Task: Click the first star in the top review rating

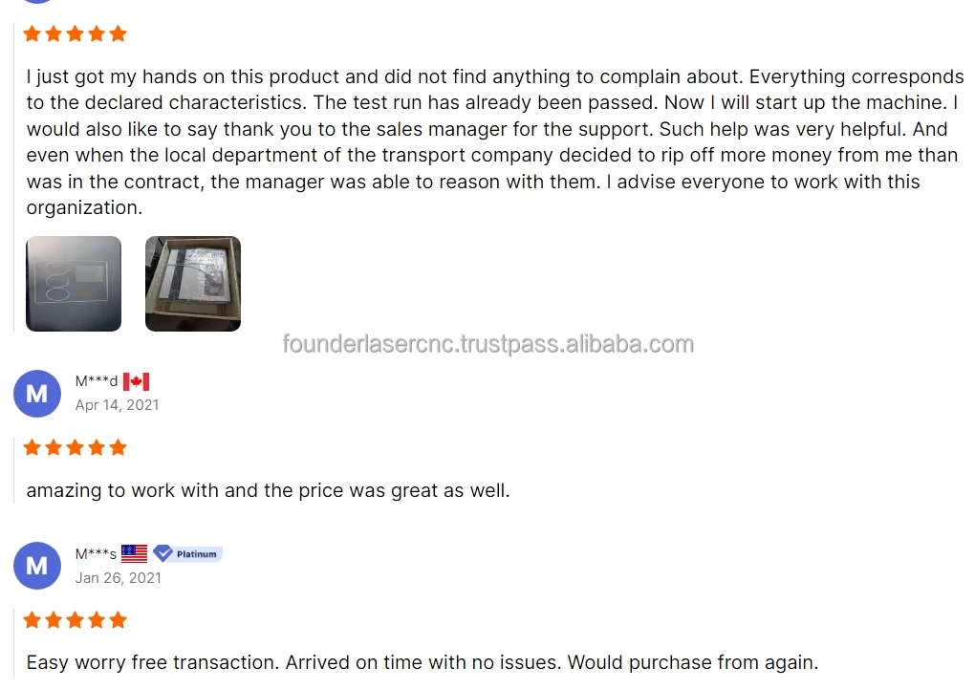Action: [32, 34]
